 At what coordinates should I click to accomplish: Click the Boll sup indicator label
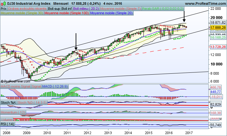coord(54,9)
